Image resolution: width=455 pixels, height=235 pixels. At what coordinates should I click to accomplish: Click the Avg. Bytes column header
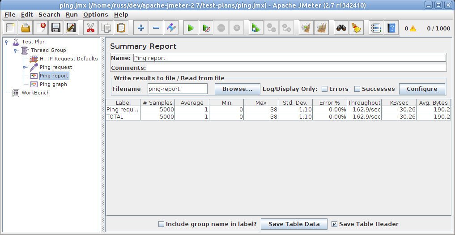pos(434,103)
